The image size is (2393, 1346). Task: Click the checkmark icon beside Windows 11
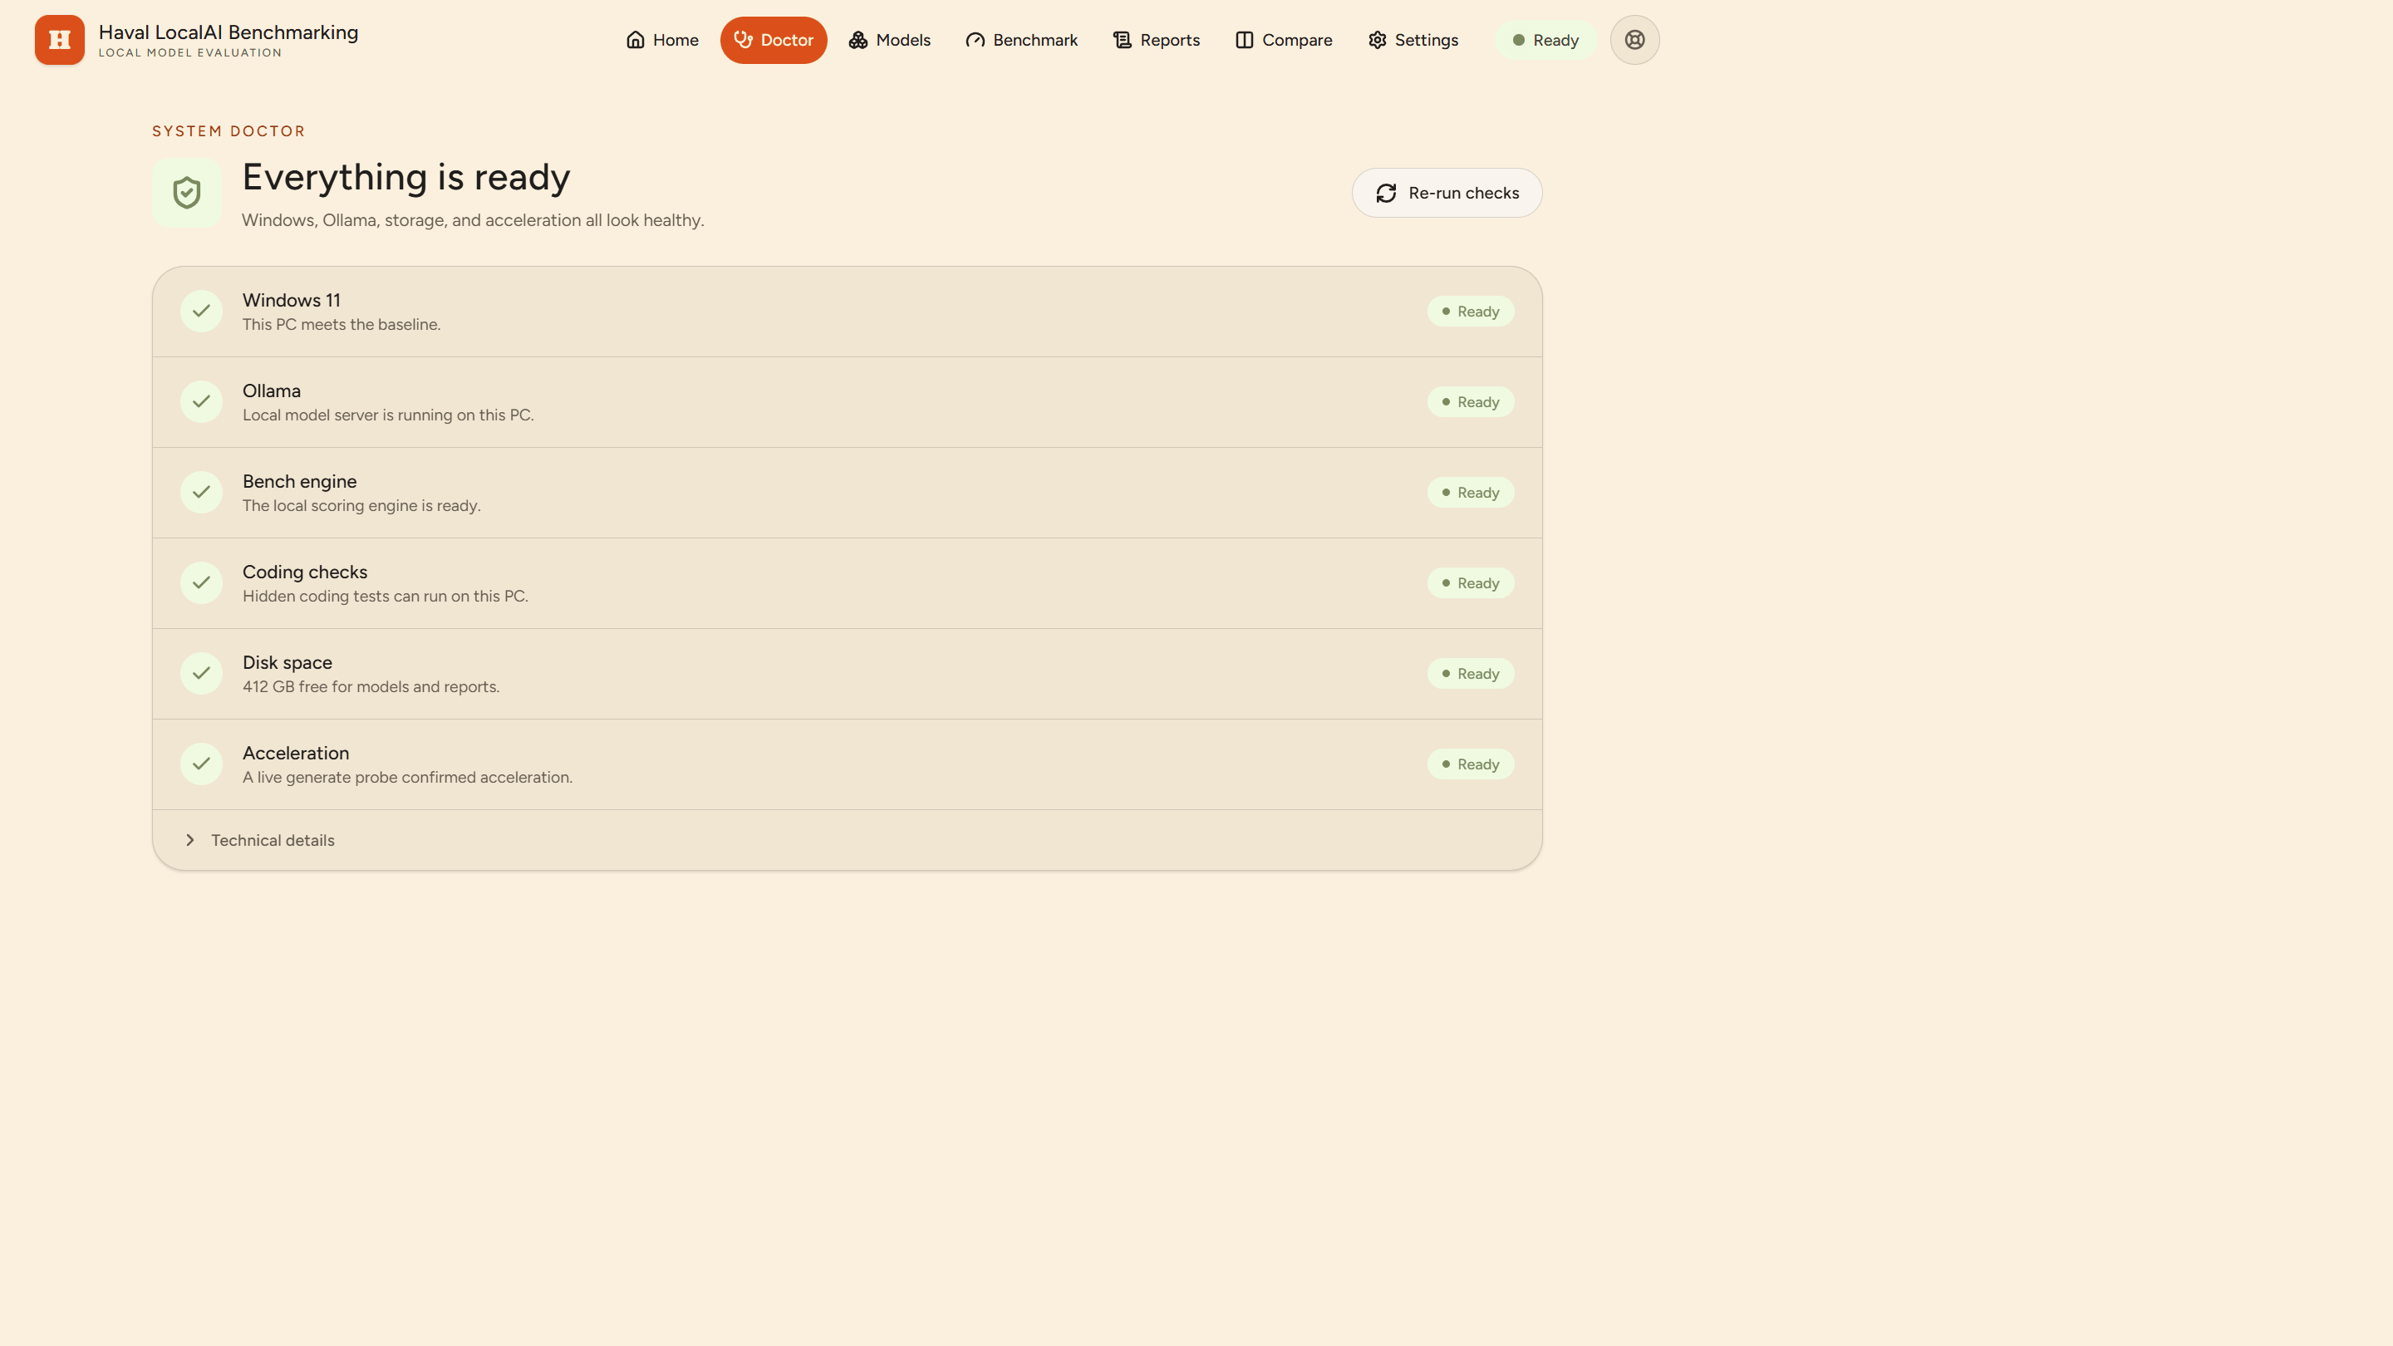point(200,312)
